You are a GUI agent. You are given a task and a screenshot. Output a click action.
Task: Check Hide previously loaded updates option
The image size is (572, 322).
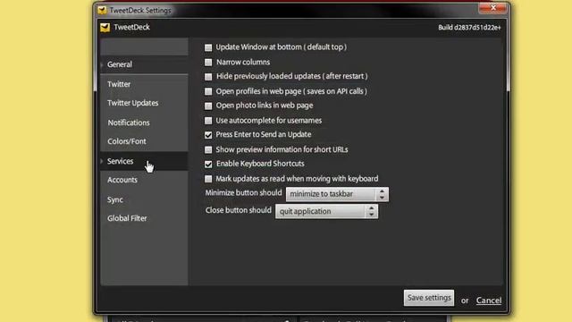pyautogui.click(x=208, y=77)
